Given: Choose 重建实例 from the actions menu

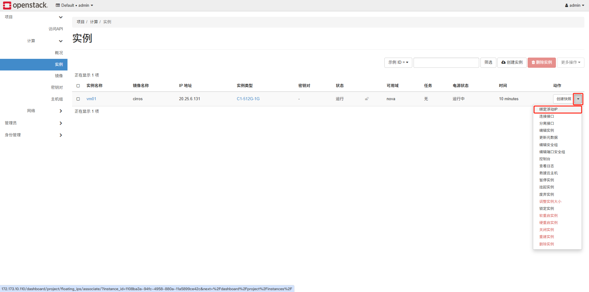Looking at the screenshot, I should (557, 237).
